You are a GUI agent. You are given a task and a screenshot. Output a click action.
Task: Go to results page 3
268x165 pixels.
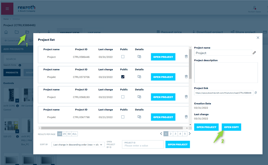[x=175, y=134]
